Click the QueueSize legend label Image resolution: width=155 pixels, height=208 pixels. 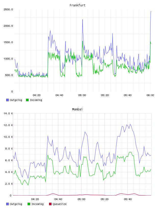(59, 204)
